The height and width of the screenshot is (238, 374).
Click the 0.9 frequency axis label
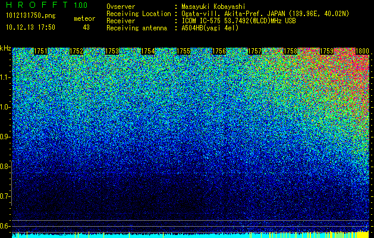click(5, 137)
